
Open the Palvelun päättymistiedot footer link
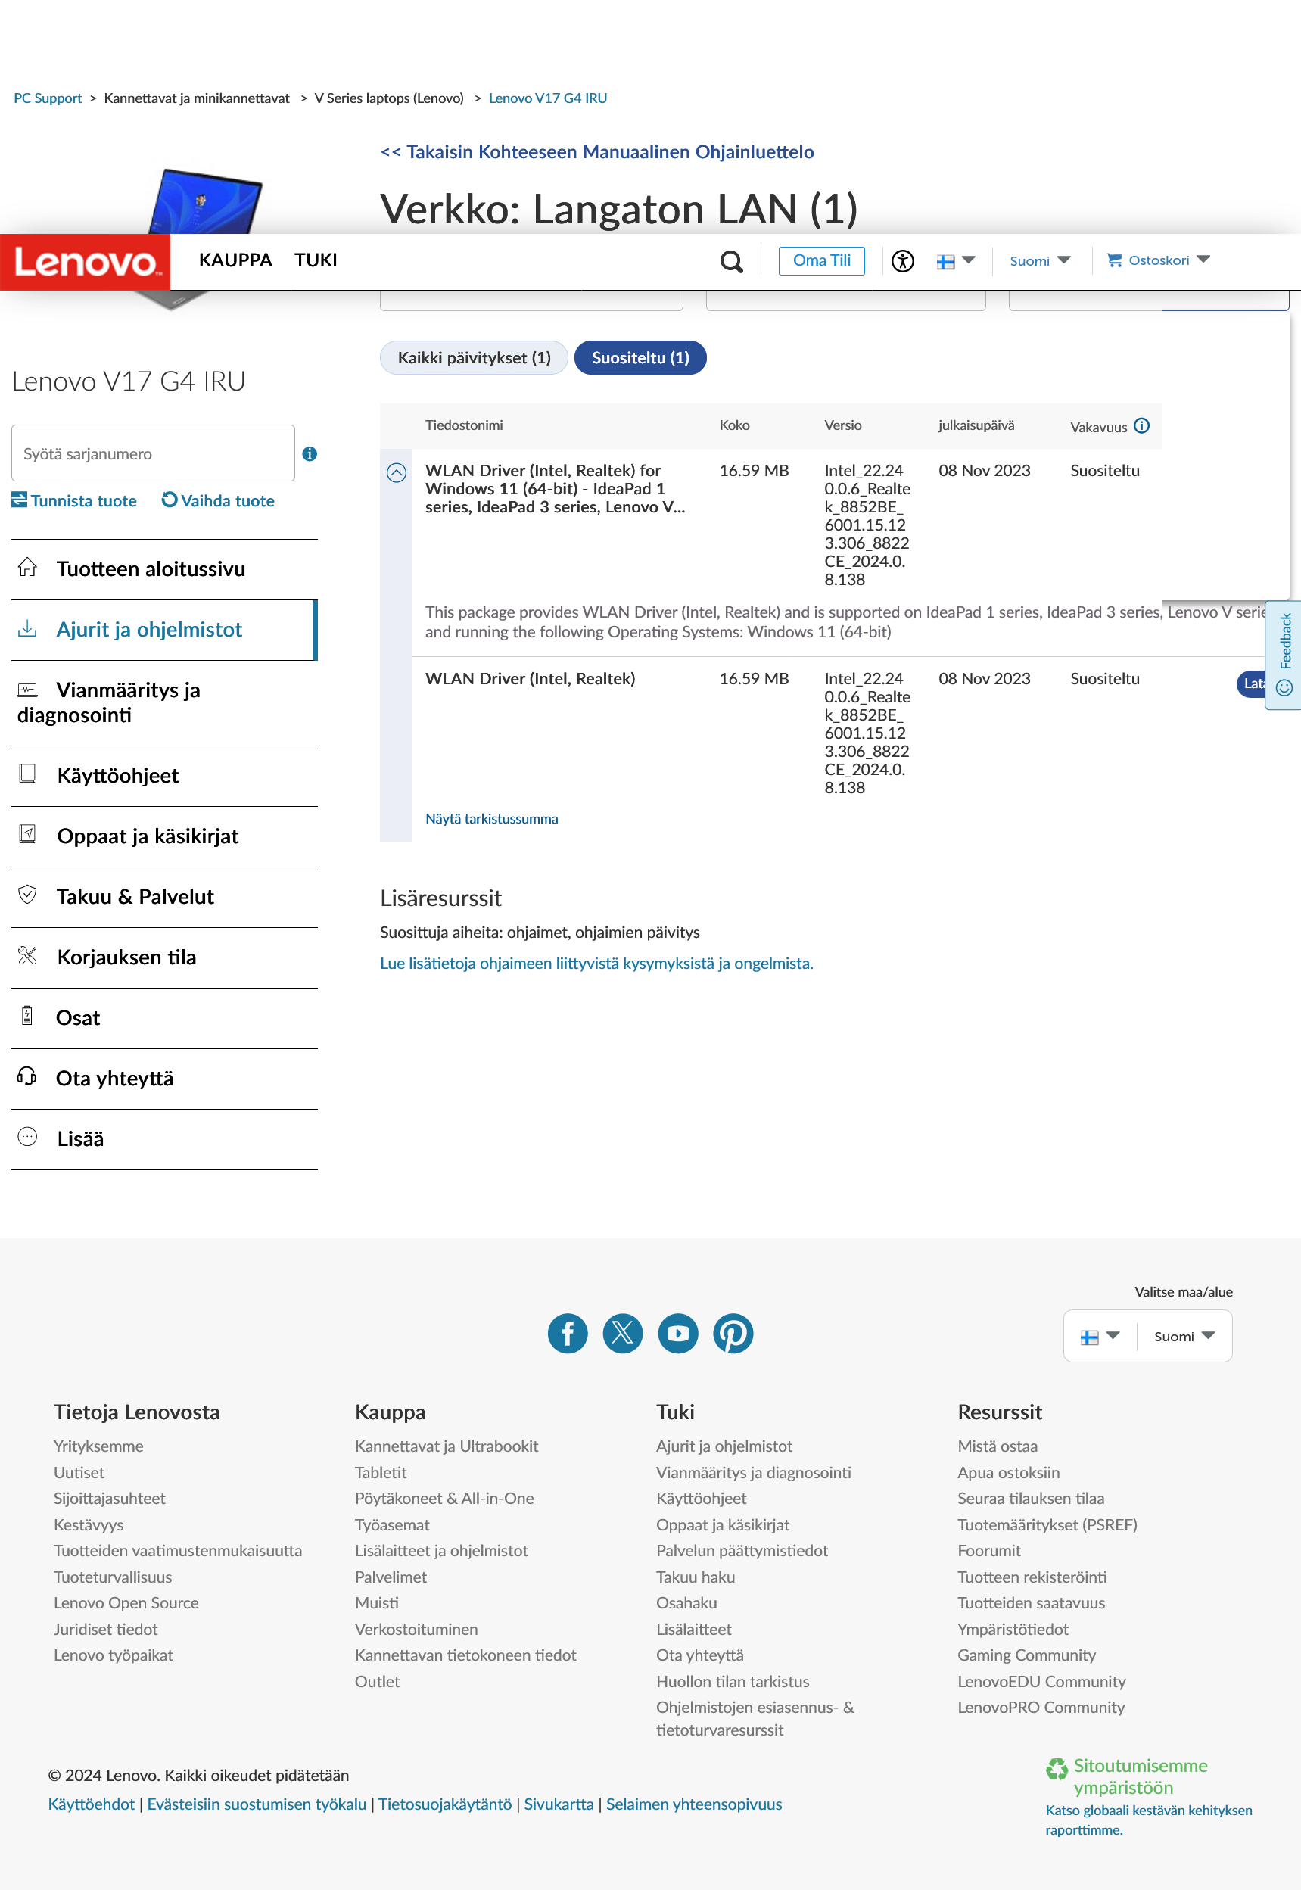[742, 1551]
